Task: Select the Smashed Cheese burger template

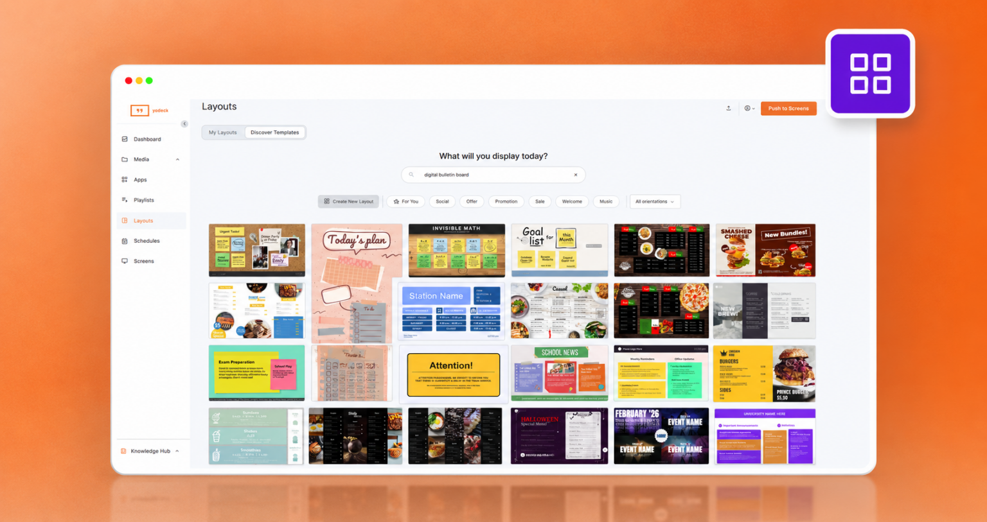Action: click(x=765, y=250)
